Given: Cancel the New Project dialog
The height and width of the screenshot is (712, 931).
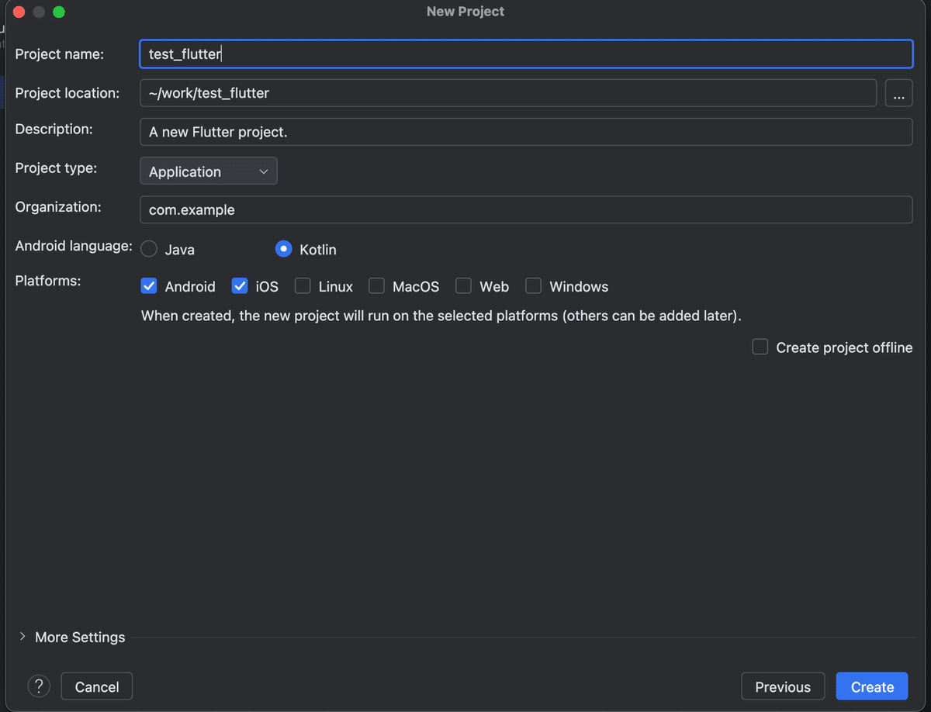Looking at the screenshot, I should point(97,686).
